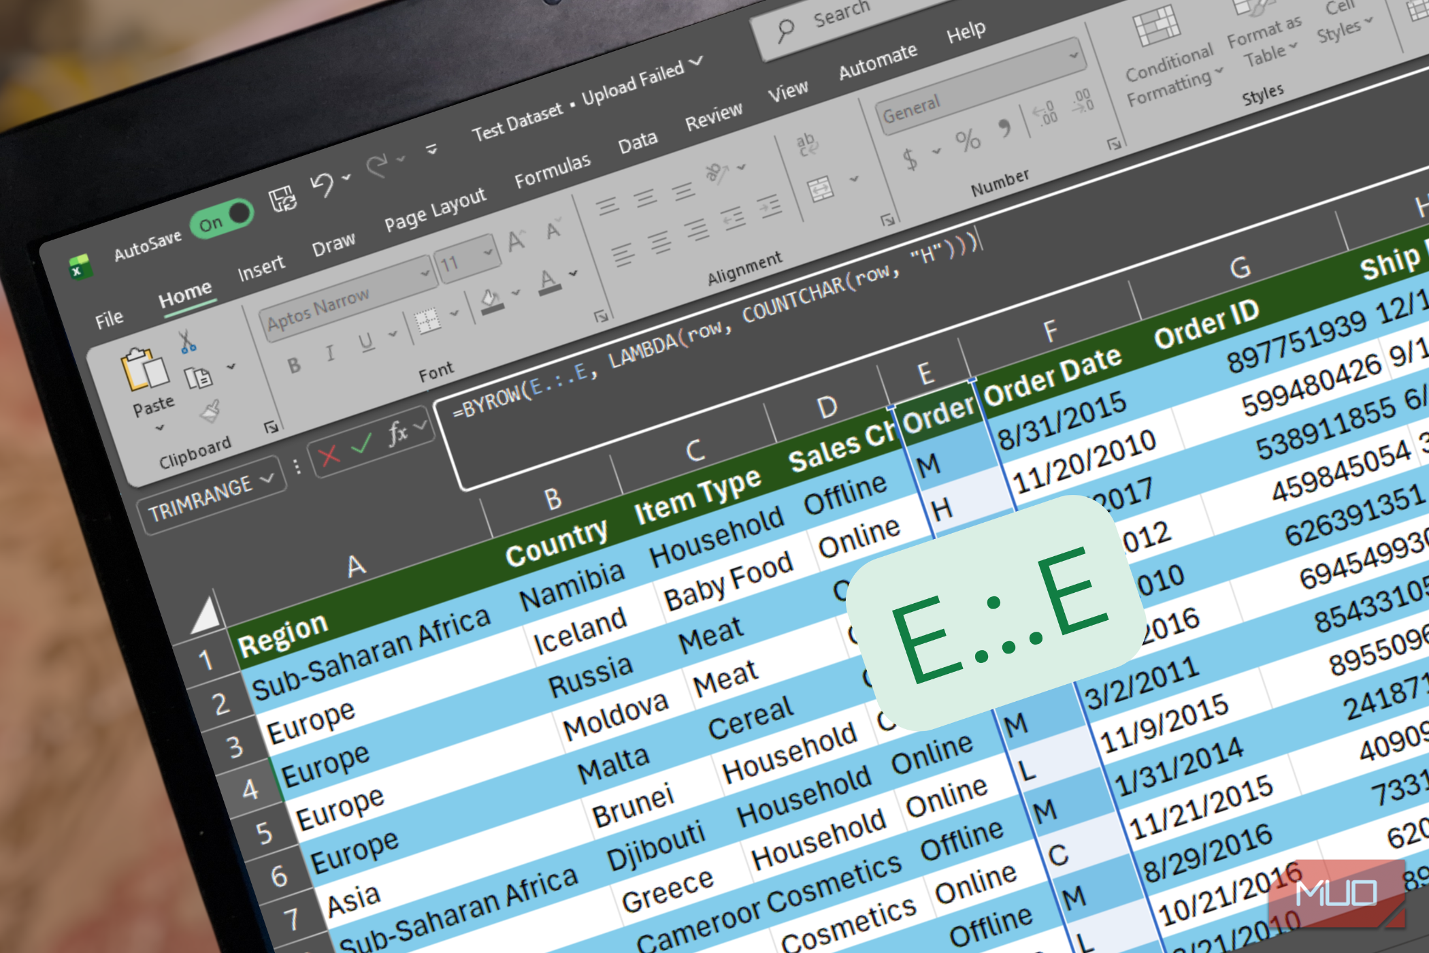Viewport: 1429px width, 953px height.
Task: Open the Review tab
Action: (x=713, y=117)
